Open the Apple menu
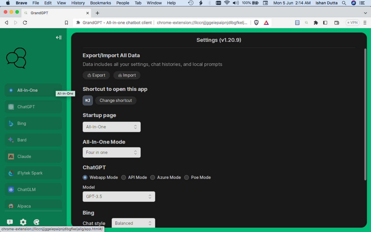This screenshot has width=371, height=232. (8, 3)
